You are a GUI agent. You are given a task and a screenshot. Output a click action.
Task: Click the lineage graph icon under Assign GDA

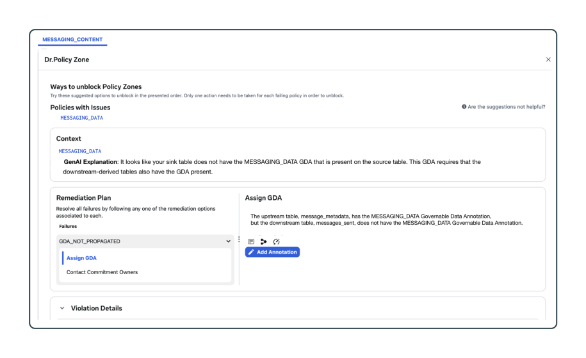(x=263, y=241)
